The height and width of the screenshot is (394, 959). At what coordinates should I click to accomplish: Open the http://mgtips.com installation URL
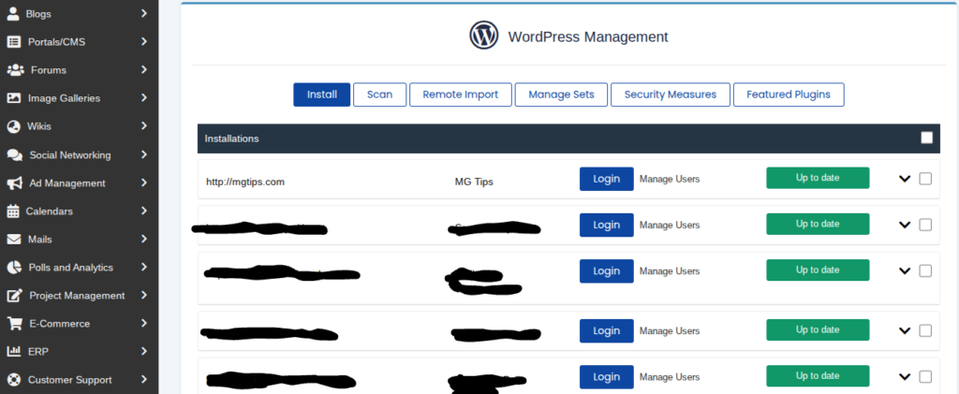tap(245, 182)
